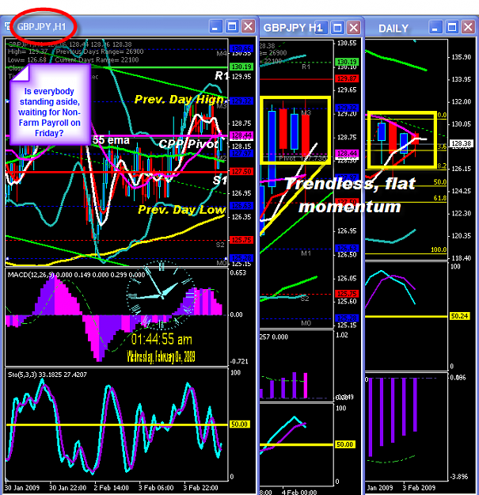Select the GBPJPY,H1 window title text
Viewport: 479px width, 495px height.
click(41, 27)
